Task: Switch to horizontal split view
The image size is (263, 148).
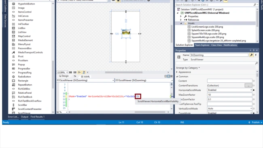Action: (x=169, y=76)
